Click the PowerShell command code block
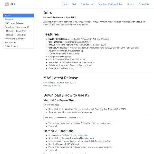The width and height of the screenshot is (154, 154). click(97, 118)
